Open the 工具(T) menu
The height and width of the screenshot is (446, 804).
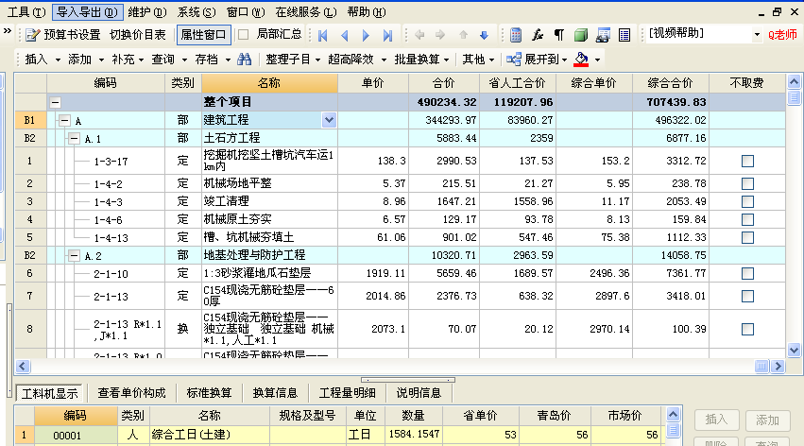[26, 11]
